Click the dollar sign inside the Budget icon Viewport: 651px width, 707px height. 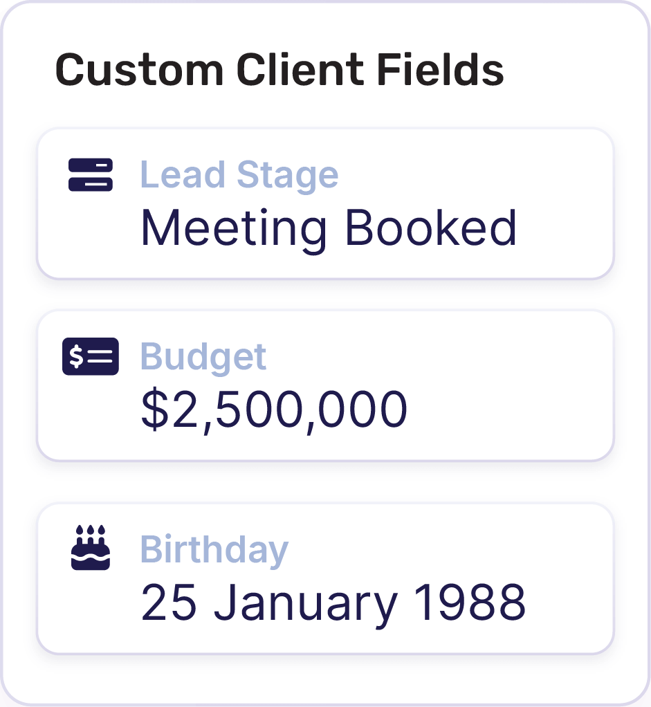coord(77,356)
